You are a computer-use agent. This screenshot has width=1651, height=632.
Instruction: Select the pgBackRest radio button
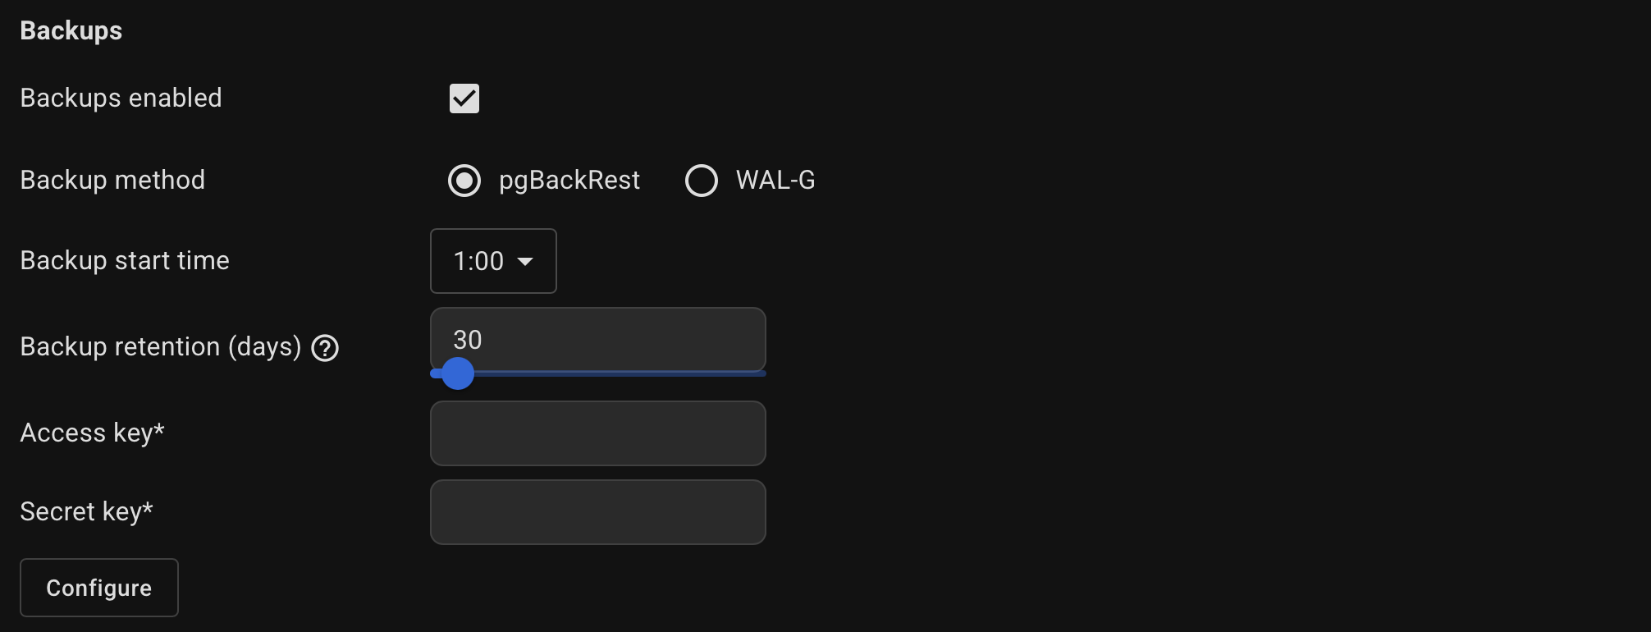464,181
